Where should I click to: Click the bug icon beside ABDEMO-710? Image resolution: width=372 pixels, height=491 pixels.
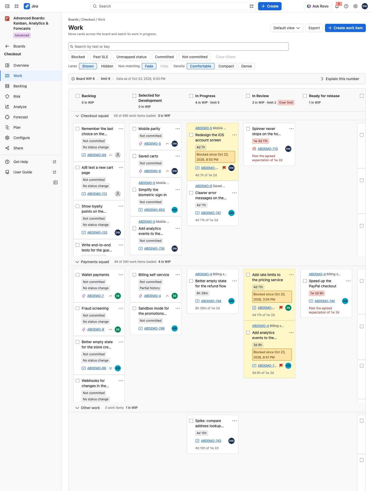(254, 149)
